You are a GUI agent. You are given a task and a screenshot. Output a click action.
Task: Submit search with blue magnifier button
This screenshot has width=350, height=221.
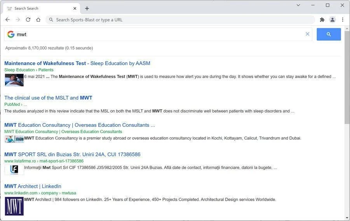coord(329,34)
